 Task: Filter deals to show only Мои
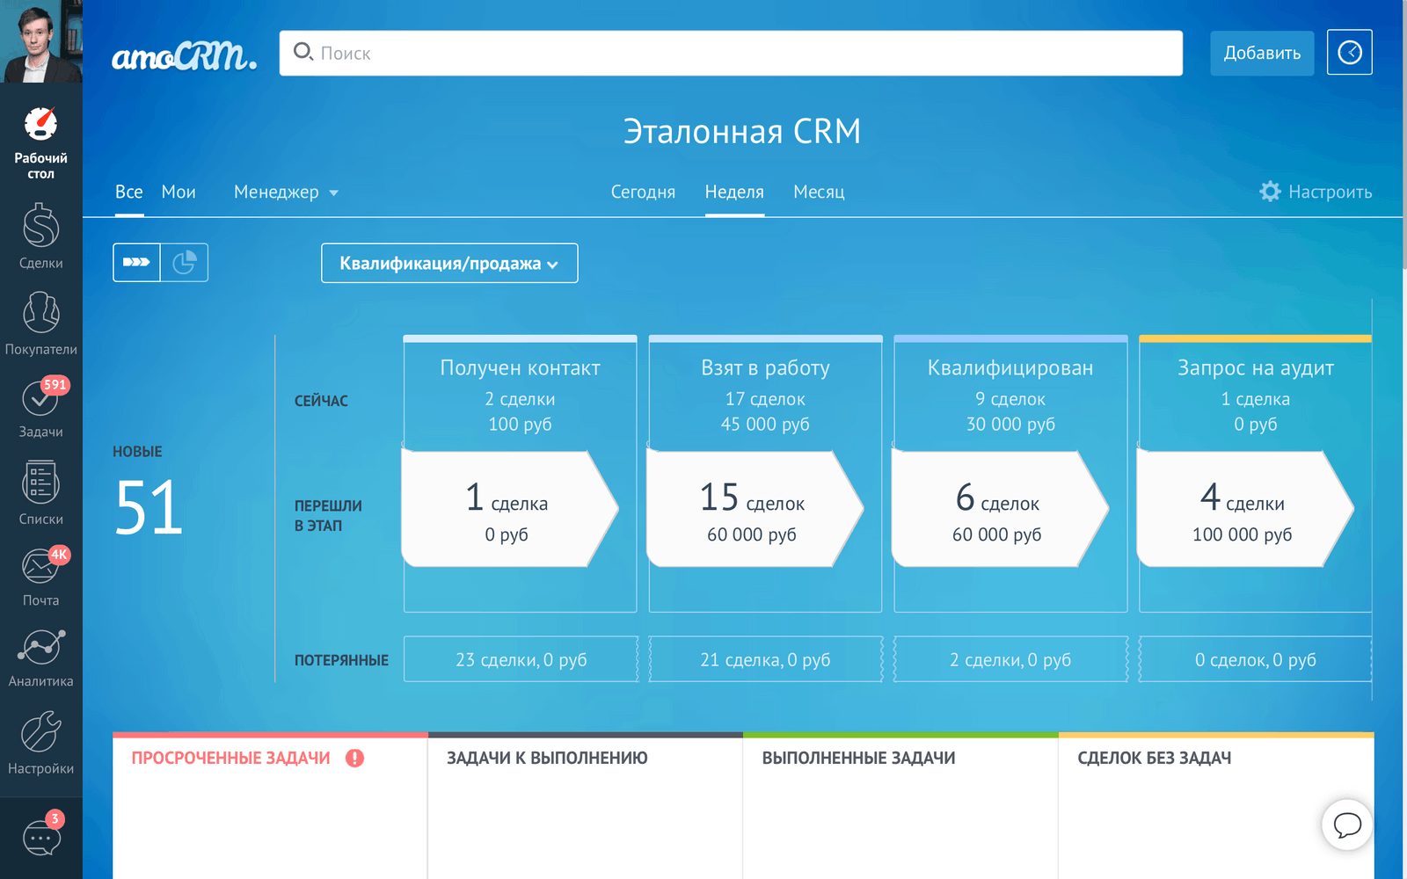(179, 192)
